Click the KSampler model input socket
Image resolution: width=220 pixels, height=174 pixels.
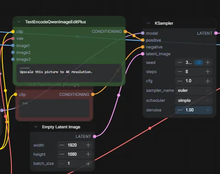coord(143,33)
